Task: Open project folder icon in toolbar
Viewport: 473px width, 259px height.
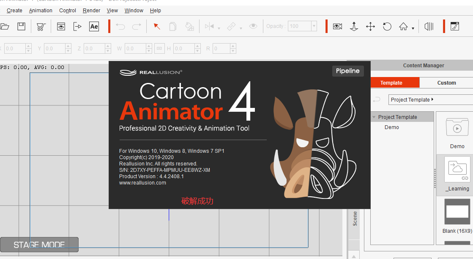Action: pyautogui.click(x=4, y=27)
